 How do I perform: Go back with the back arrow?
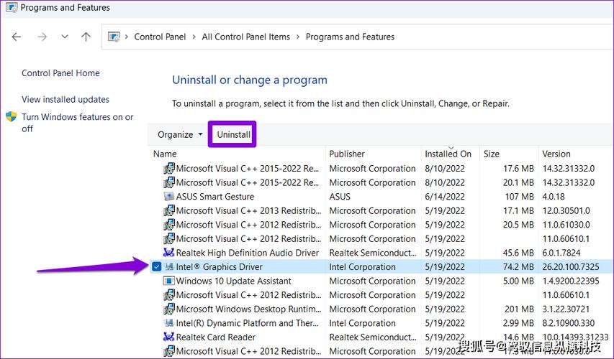click(x=17, y=37)
